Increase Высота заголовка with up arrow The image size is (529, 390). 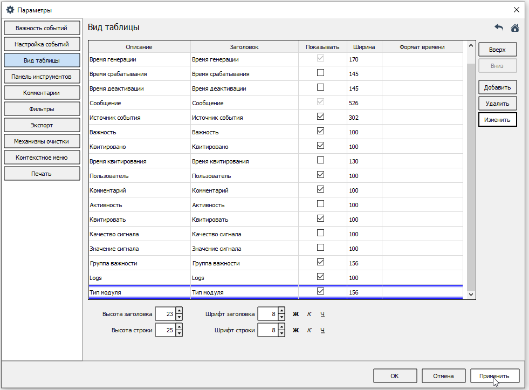tap(179, 311)
